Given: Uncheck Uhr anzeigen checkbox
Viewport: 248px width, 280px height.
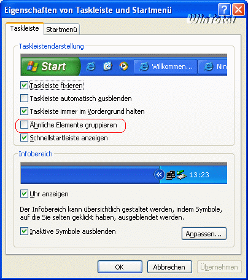Looking at the screenshot, I should click(x=24, y=194).
